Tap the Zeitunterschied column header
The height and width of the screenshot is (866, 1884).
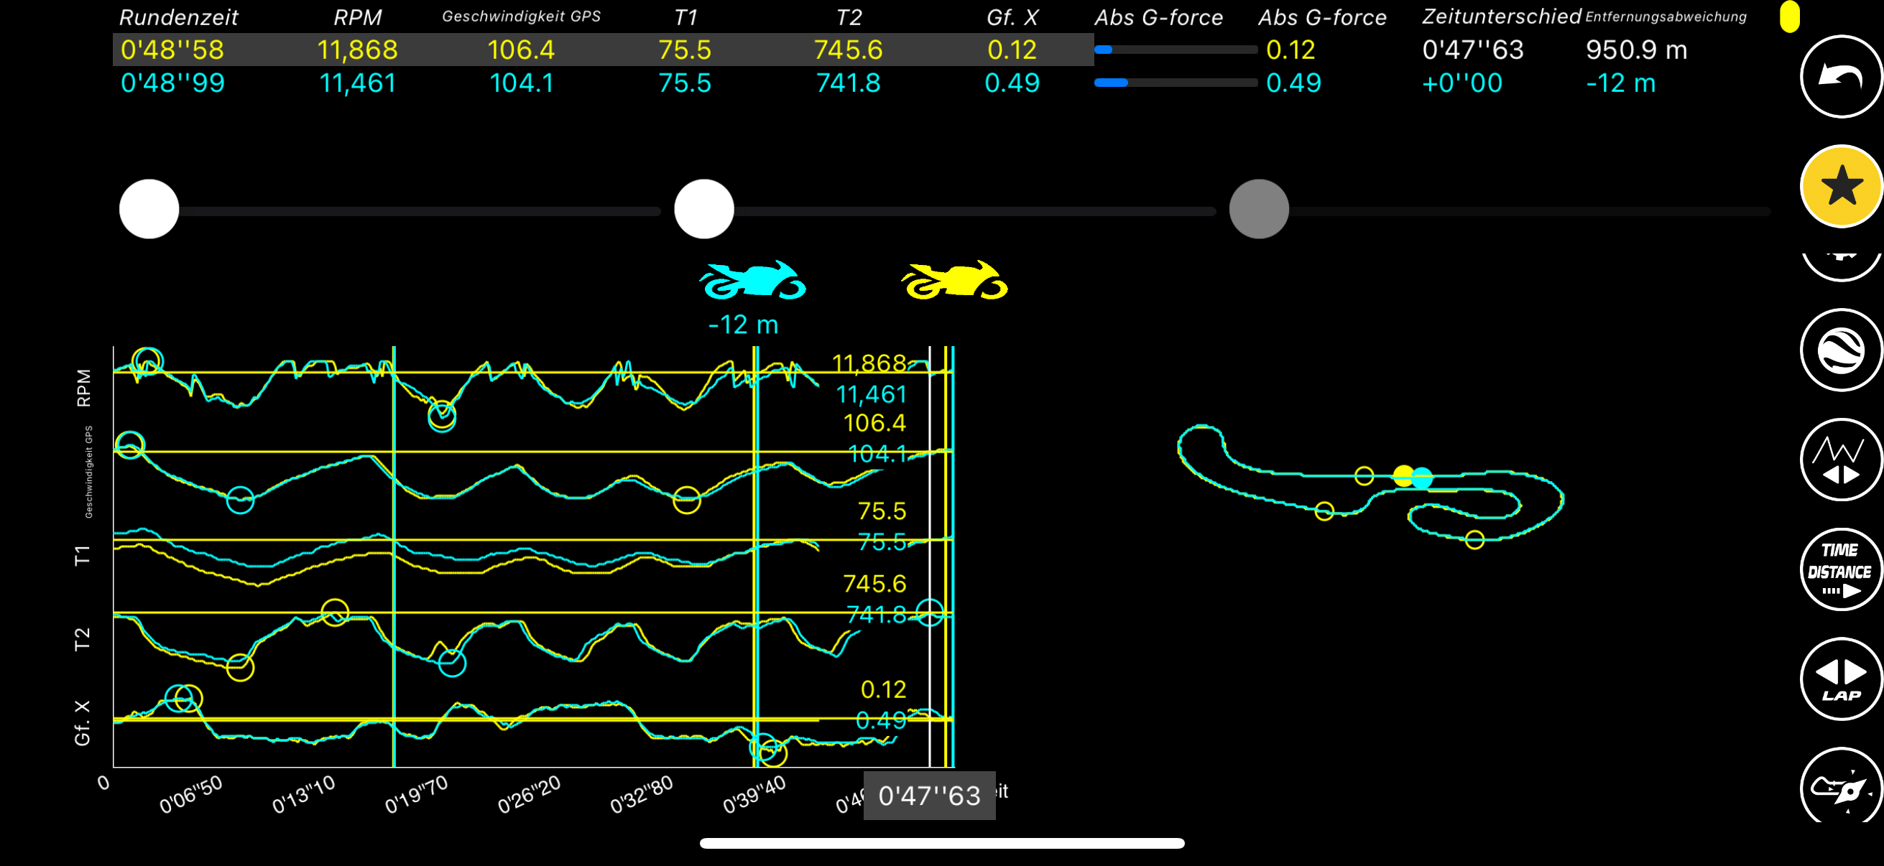pos(1501,17)
